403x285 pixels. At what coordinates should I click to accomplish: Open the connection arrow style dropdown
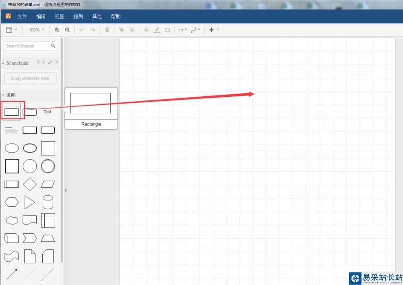point(183,30)
